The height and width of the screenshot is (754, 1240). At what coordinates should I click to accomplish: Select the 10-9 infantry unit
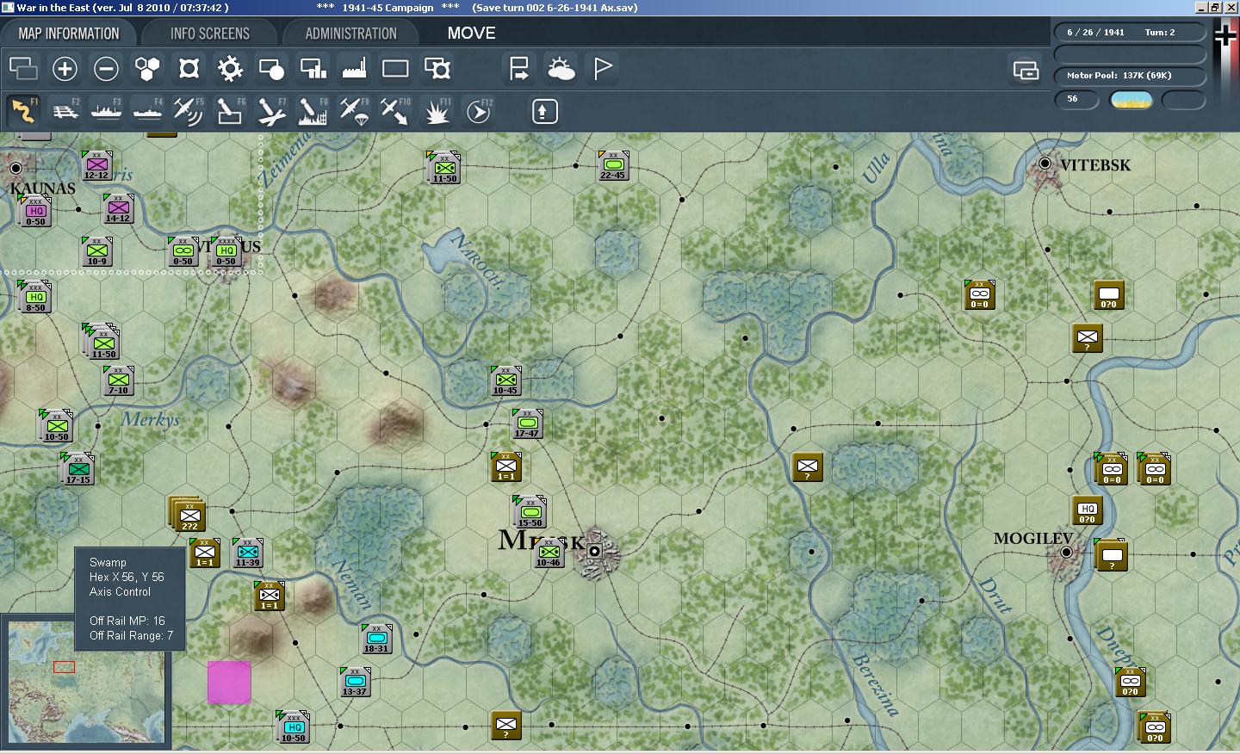pos(96,251)
